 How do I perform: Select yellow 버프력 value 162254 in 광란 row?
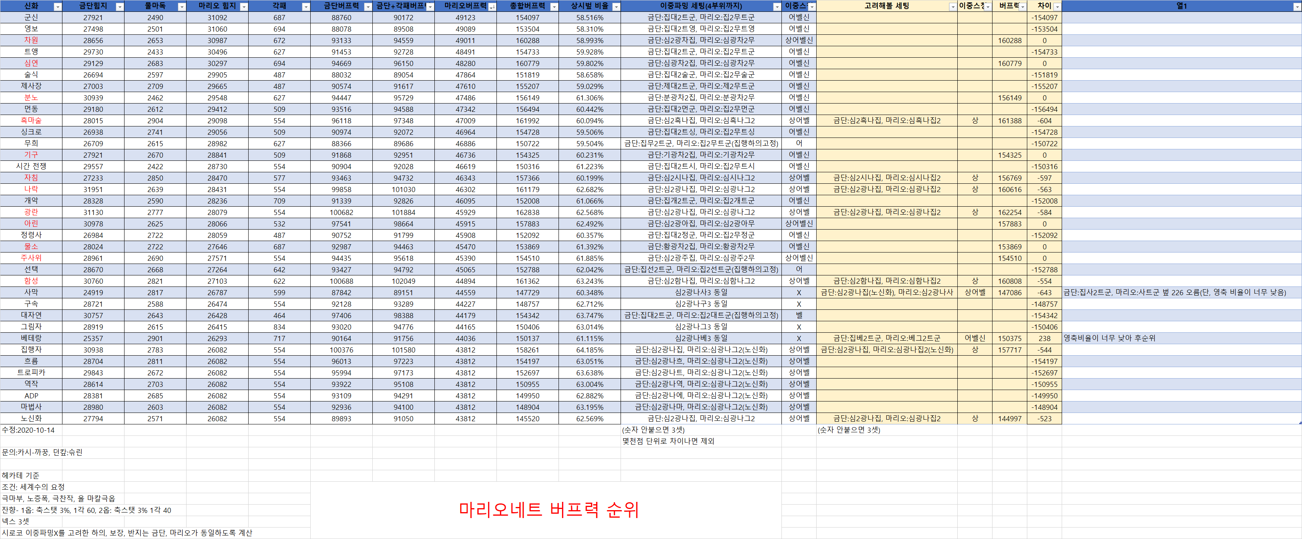[x=1010, y=212]
